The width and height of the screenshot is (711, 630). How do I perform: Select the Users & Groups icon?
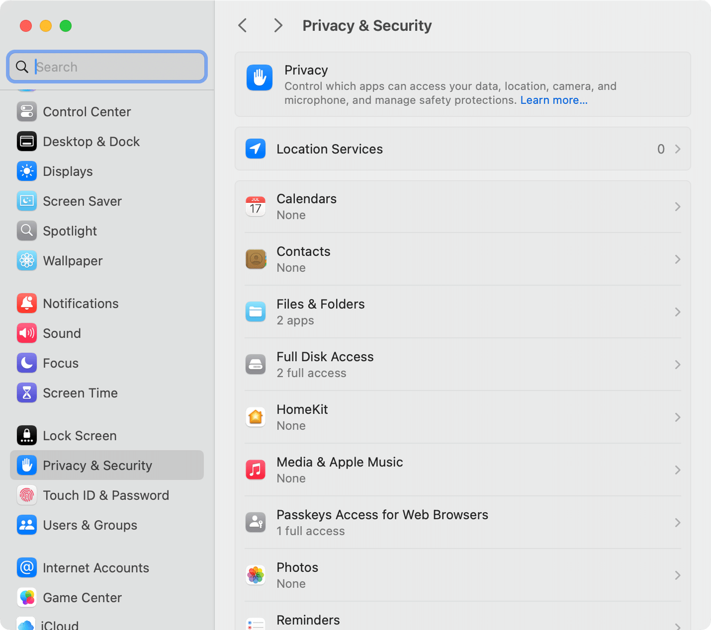[27, 525]
